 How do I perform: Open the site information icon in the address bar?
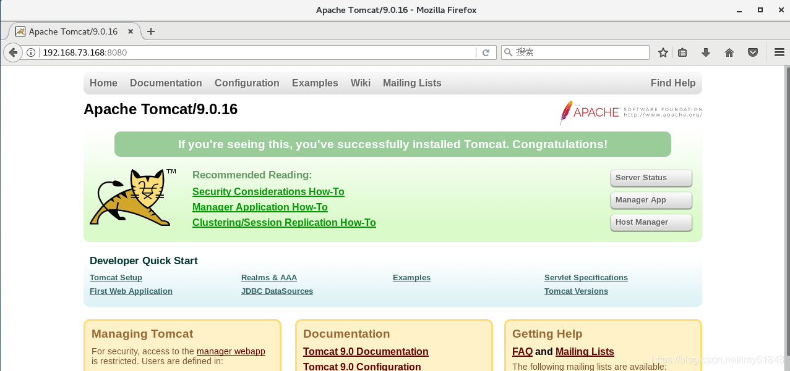coord(31,52)
